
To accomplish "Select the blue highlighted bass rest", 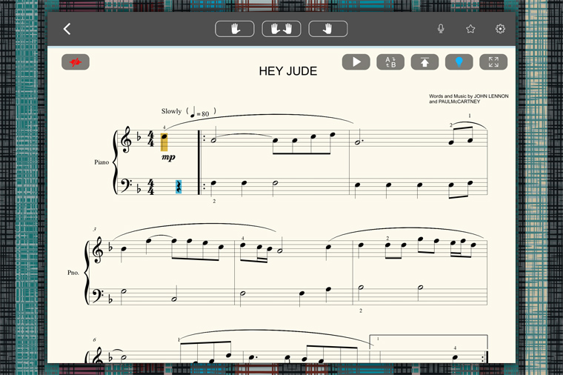I will (x=179, y=187).
